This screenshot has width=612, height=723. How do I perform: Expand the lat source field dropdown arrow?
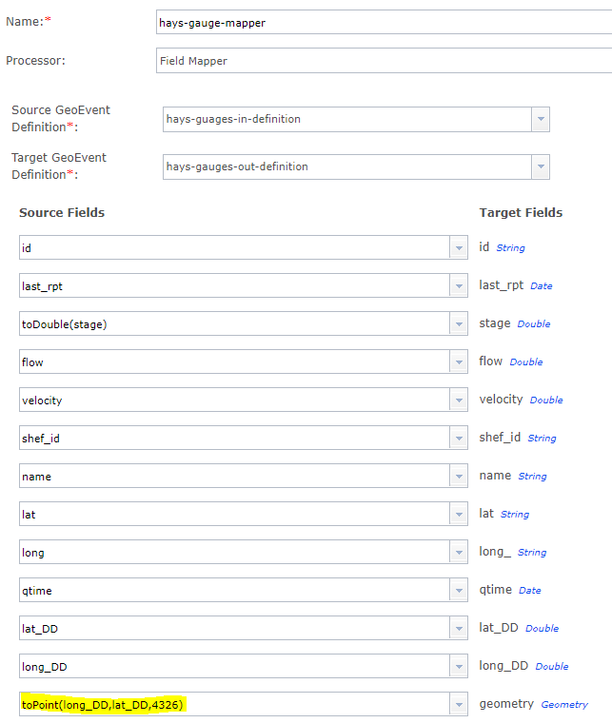[458, 514]
